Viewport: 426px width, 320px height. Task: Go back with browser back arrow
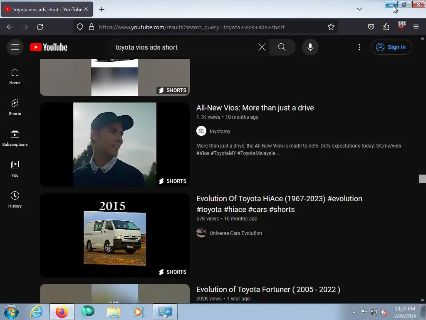click(10, 27)
